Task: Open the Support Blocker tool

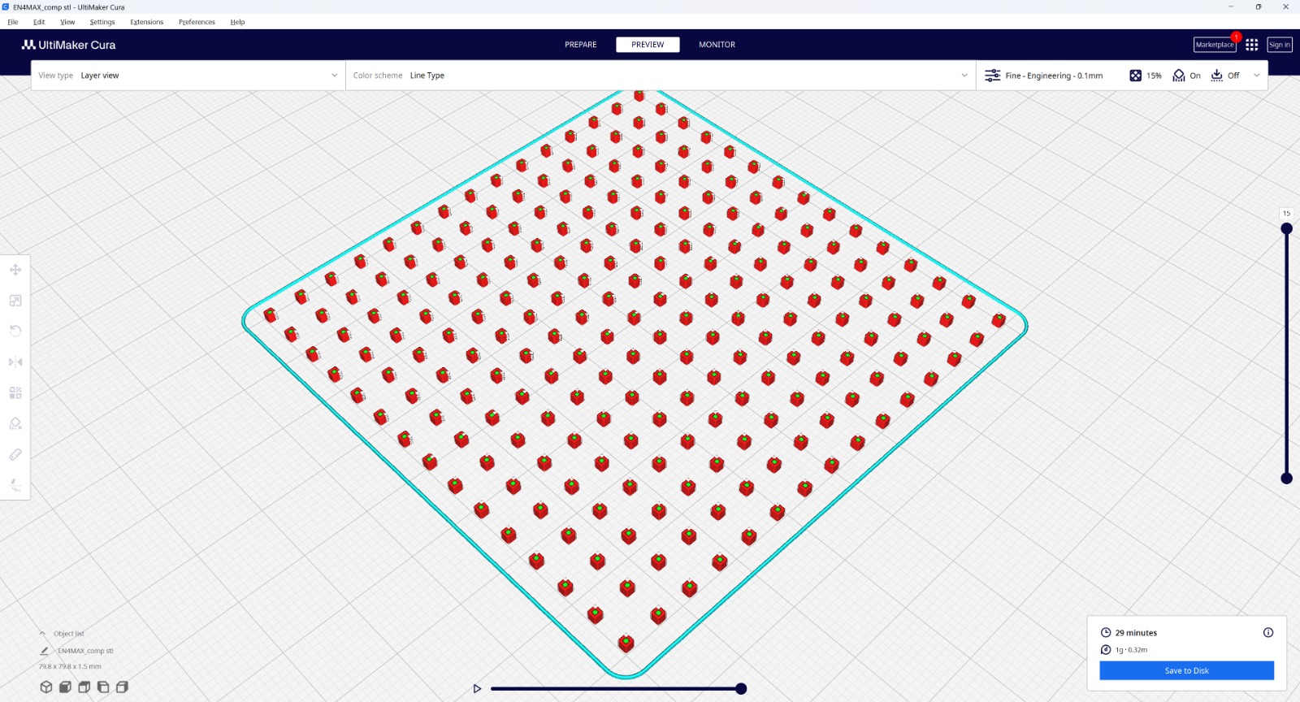Action: point(15,423)
